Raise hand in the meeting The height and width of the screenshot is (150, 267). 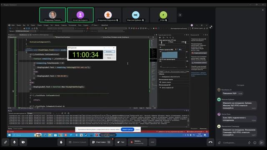(61, 142)
